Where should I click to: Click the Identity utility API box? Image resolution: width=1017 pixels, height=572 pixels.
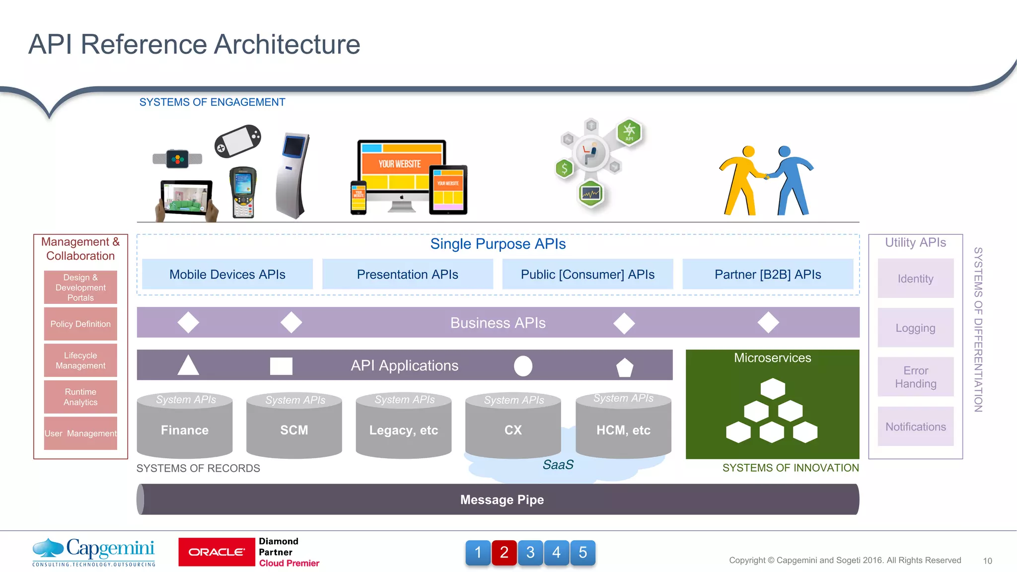(x=915, y=279)
